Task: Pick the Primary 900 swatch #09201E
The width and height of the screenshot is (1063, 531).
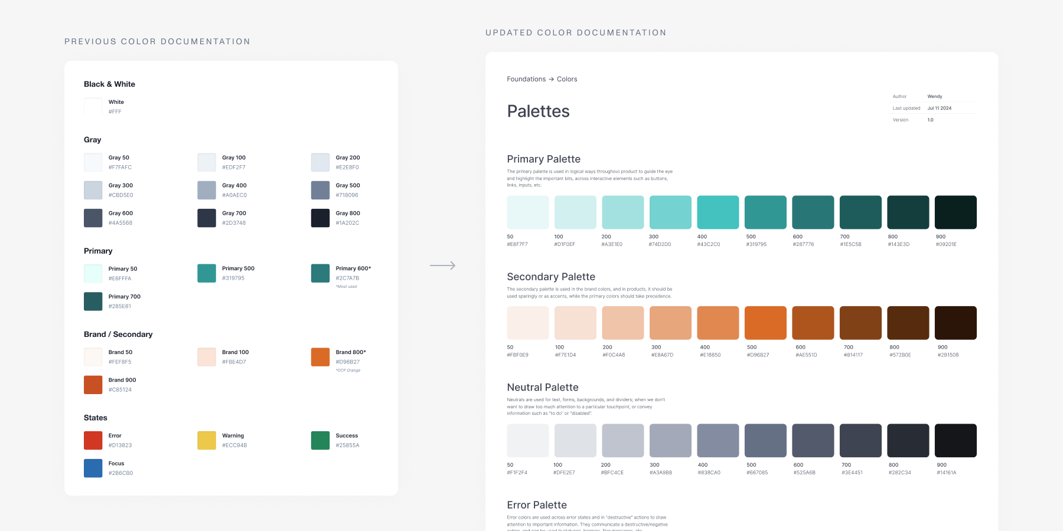Action: [955, 212]
